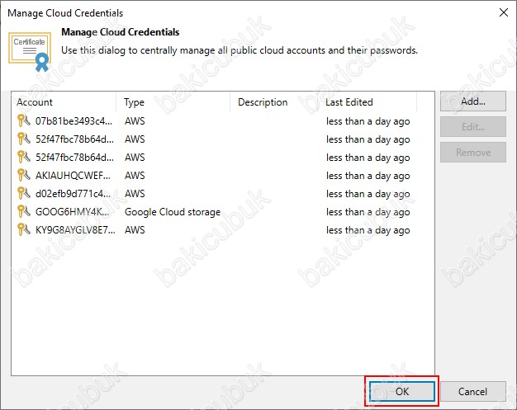
Task: Select KY9G8AYGLV8E7... account row text
Action: 75,229
